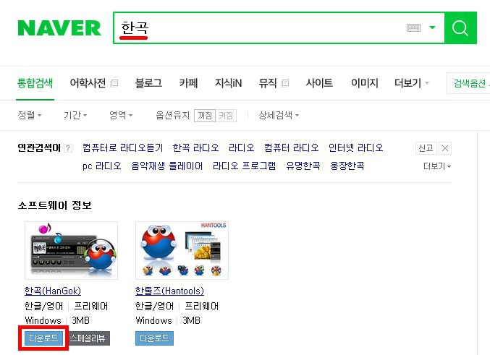The height and width of the screenshot is (355, 490).
Task: Set 옵션유지 toggle to 켜짐
Action: tap(226, 116)
